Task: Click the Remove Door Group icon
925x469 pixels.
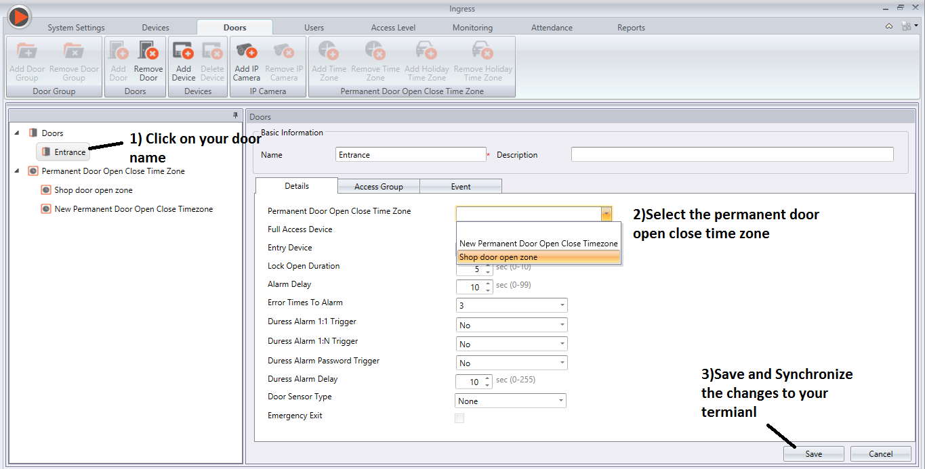Action: [x=74, y=51]
